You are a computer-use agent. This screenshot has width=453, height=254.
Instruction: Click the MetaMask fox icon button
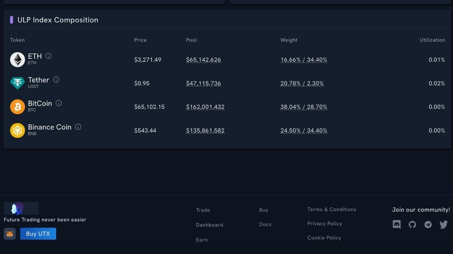(9, 234)
